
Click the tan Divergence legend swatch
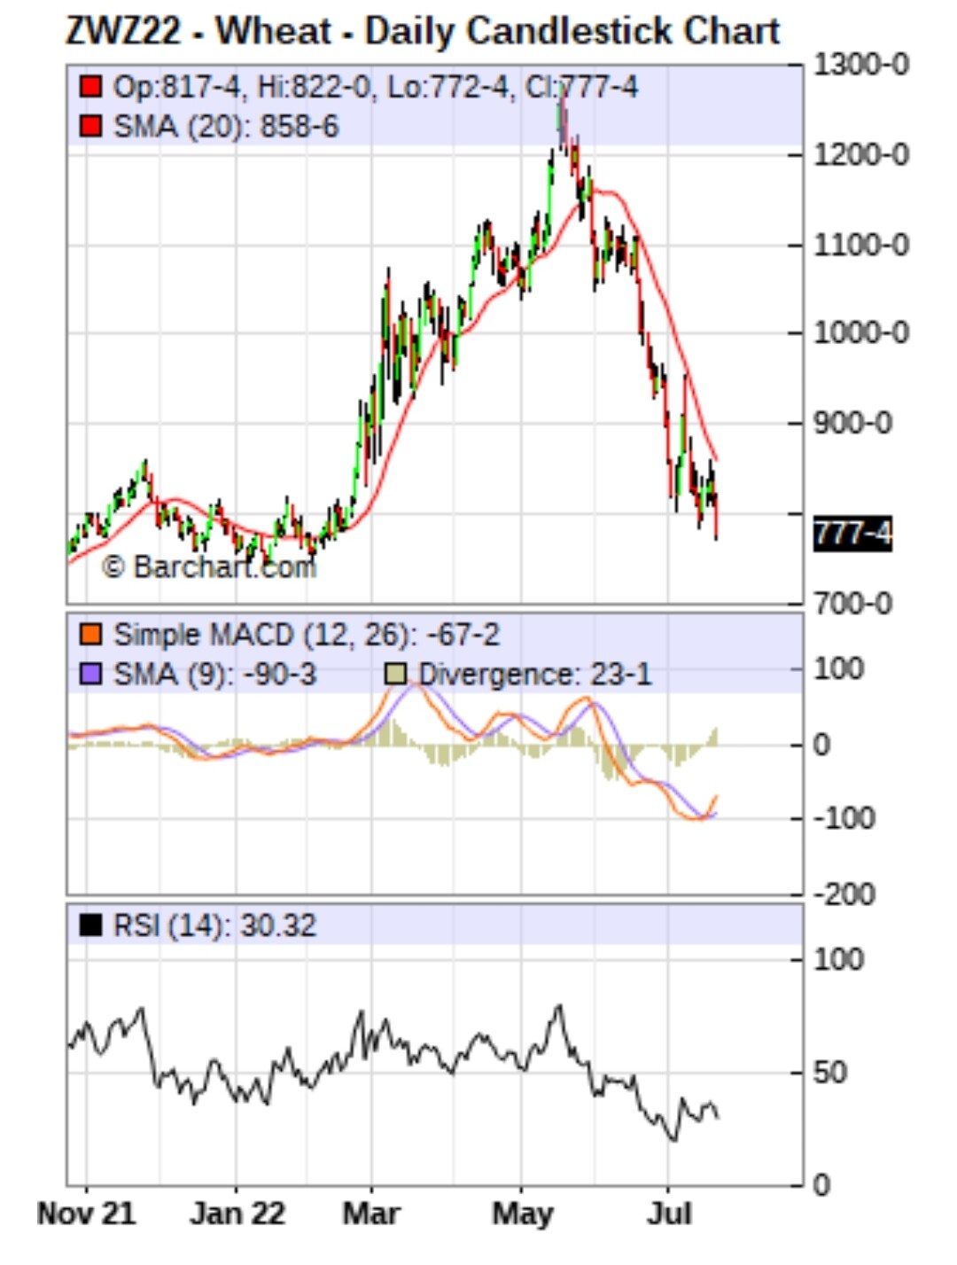click(x=395, y=675)
